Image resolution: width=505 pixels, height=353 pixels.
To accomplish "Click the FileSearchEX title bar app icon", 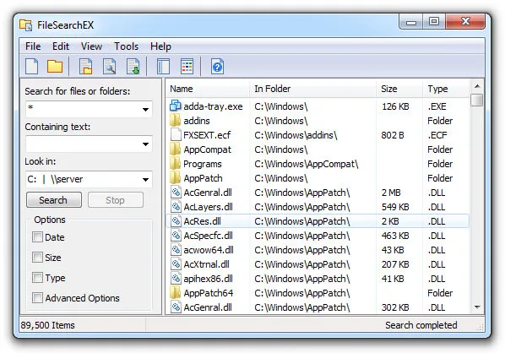I will point(26,24).
